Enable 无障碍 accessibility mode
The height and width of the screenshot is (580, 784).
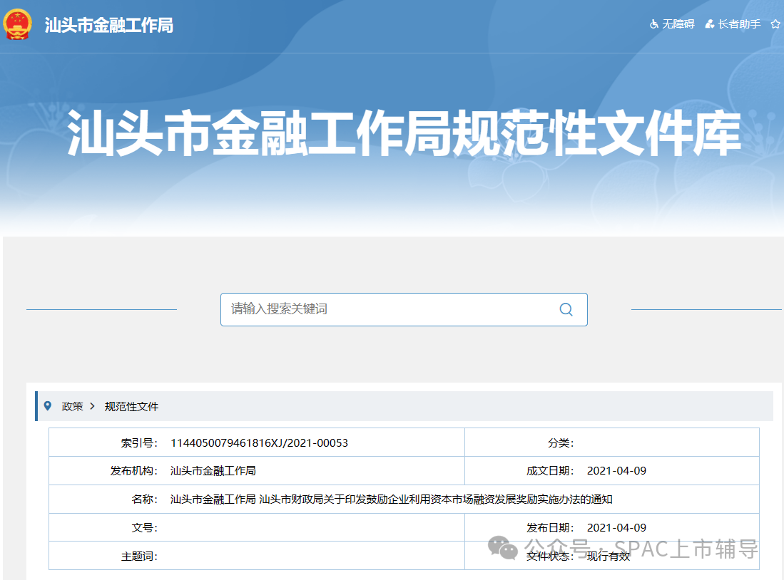(672, 24)
